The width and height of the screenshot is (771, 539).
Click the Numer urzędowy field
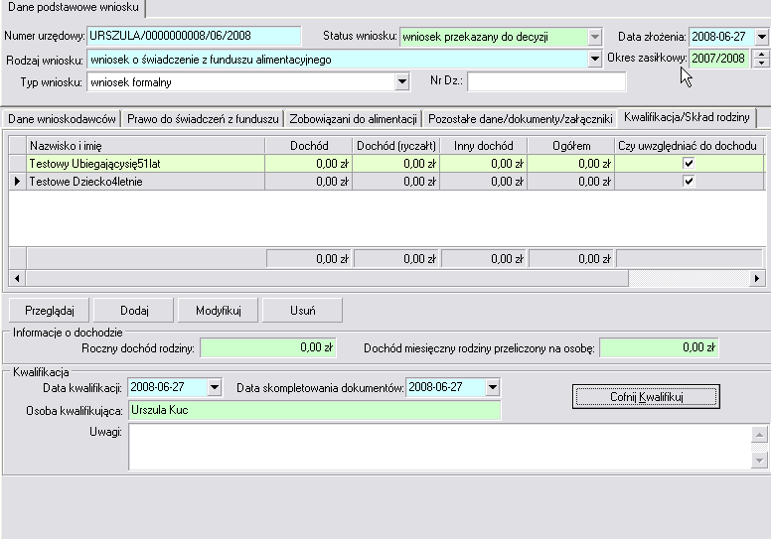point(194,36)
